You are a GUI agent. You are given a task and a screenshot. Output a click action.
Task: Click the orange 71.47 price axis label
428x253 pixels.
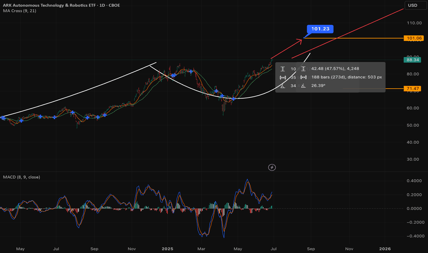(412, 89)
